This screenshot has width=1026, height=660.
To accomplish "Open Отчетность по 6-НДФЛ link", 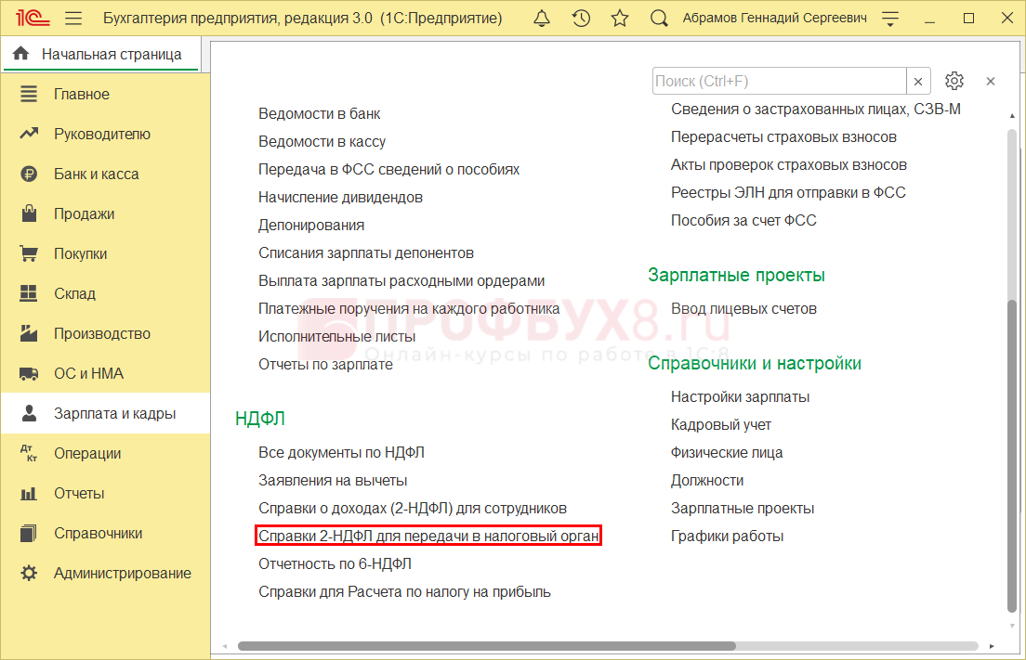I will [x=335, y=563].
